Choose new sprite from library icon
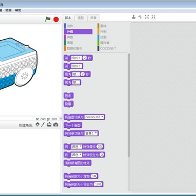This screenshot has width=196, height=196. [38, 125]
